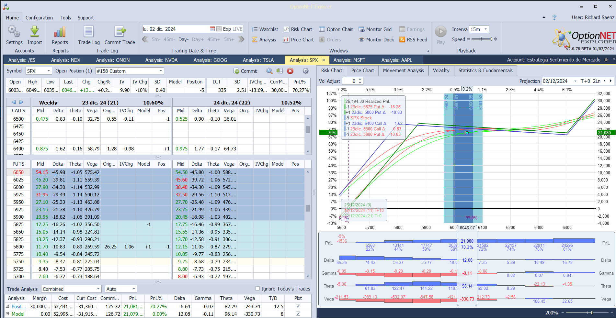Screen dimensions: 616x318
Task: Open the Tools ribbon tab
Action: tap(65, 18)
